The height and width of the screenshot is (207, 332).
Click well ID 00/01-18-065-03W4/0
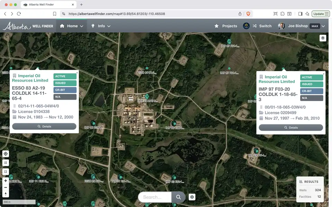tap(285, 107)
